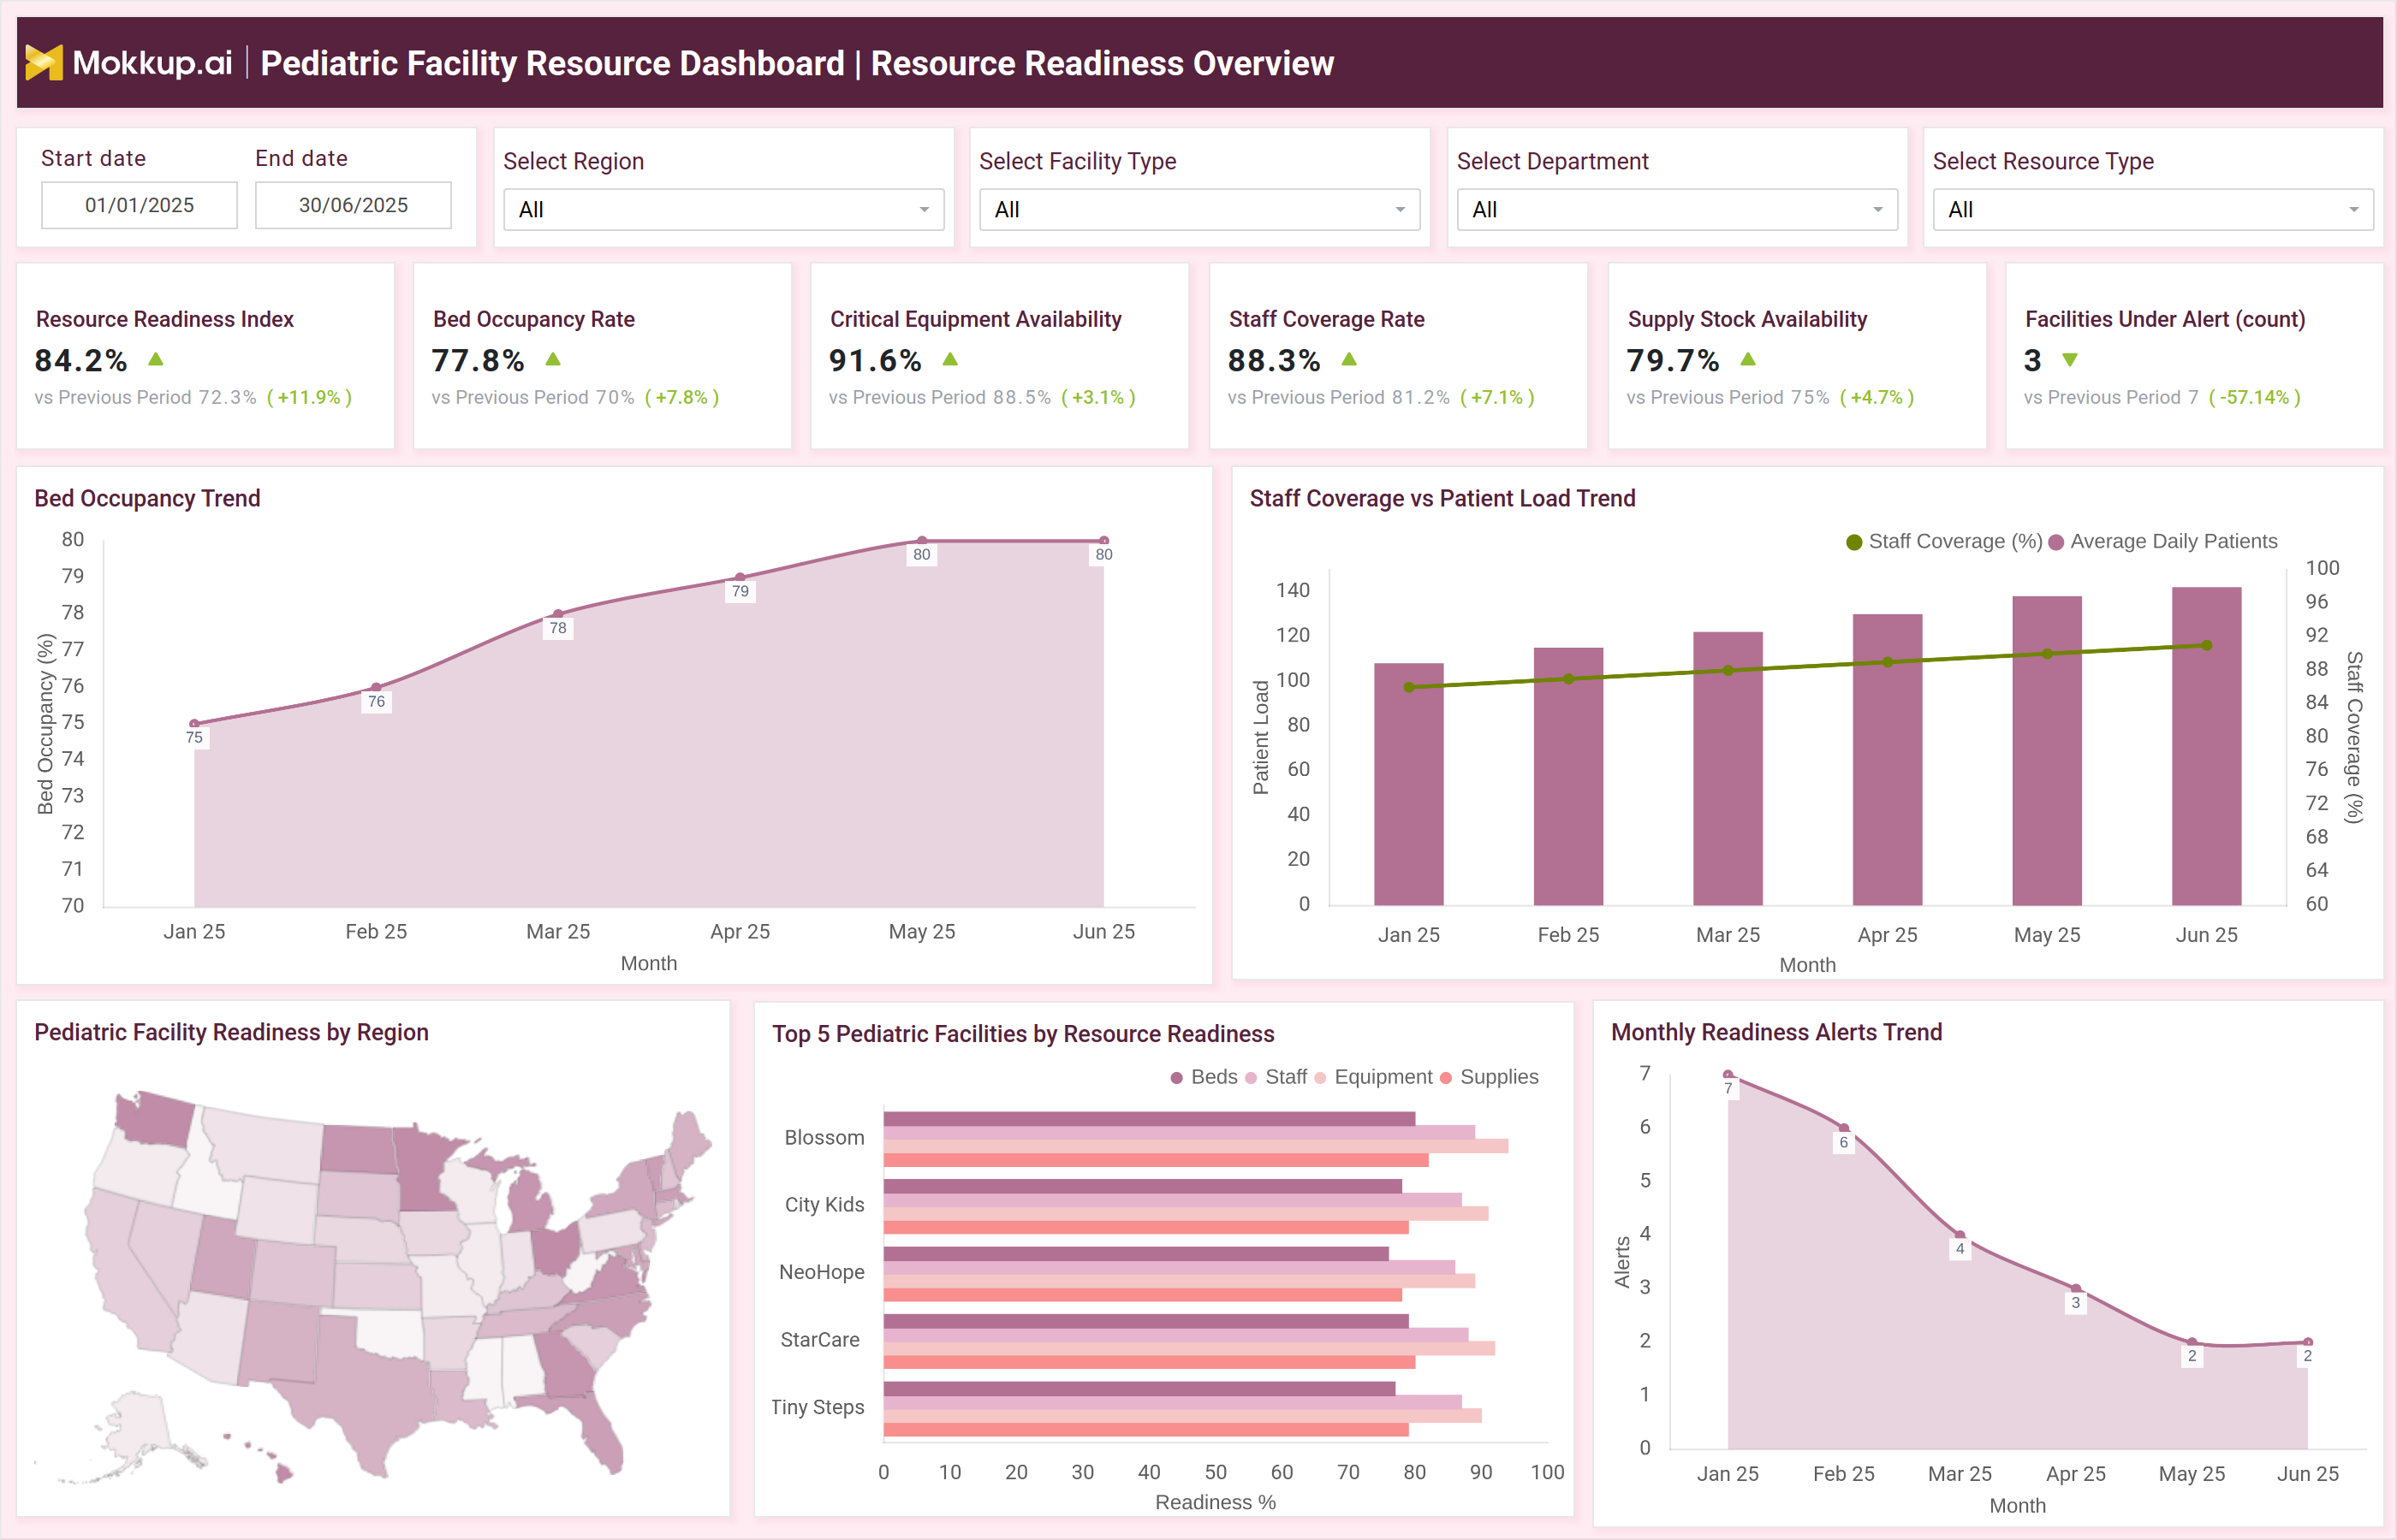Open the Select Facility Type dropdown
The height and width of the screenshot is (1540, 2397).
[1199, 210]
